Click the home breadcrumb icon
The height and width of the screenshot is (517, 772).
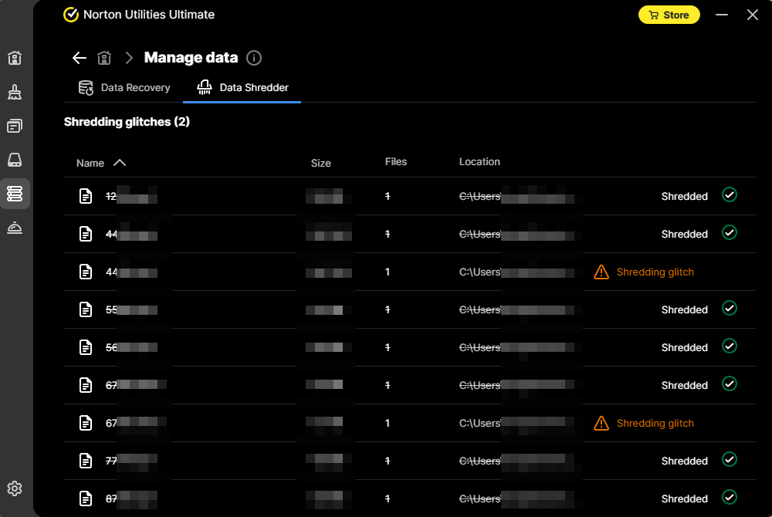tap(104, 57)
